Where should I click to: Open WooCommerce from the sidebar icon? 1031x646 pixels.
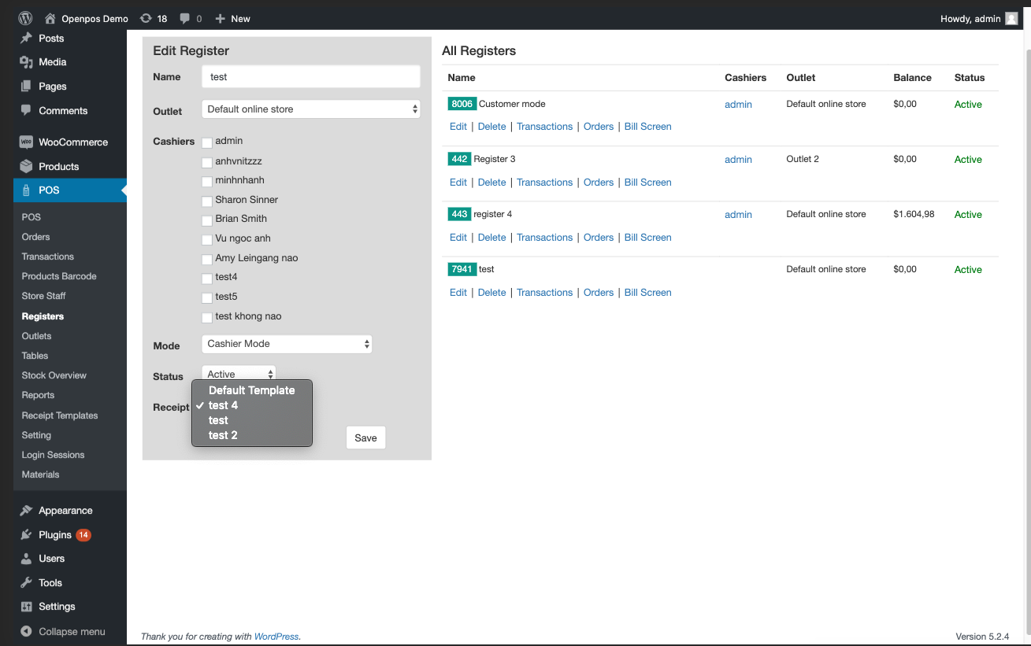point(26,142)
